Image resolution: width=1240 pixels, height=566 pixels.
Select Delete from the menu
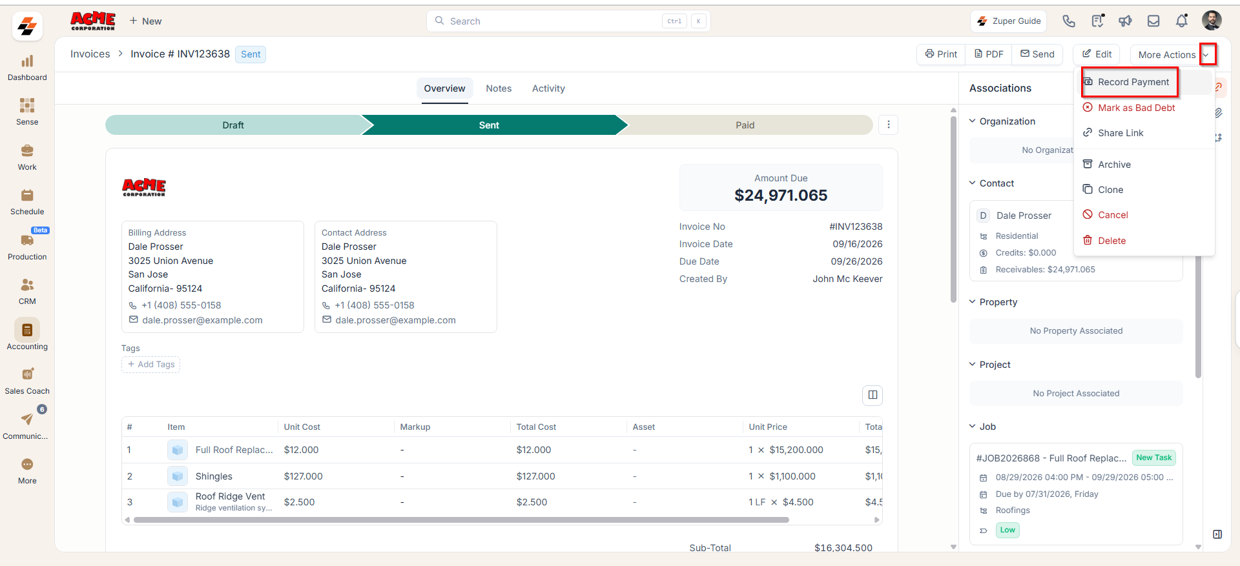1111,241
